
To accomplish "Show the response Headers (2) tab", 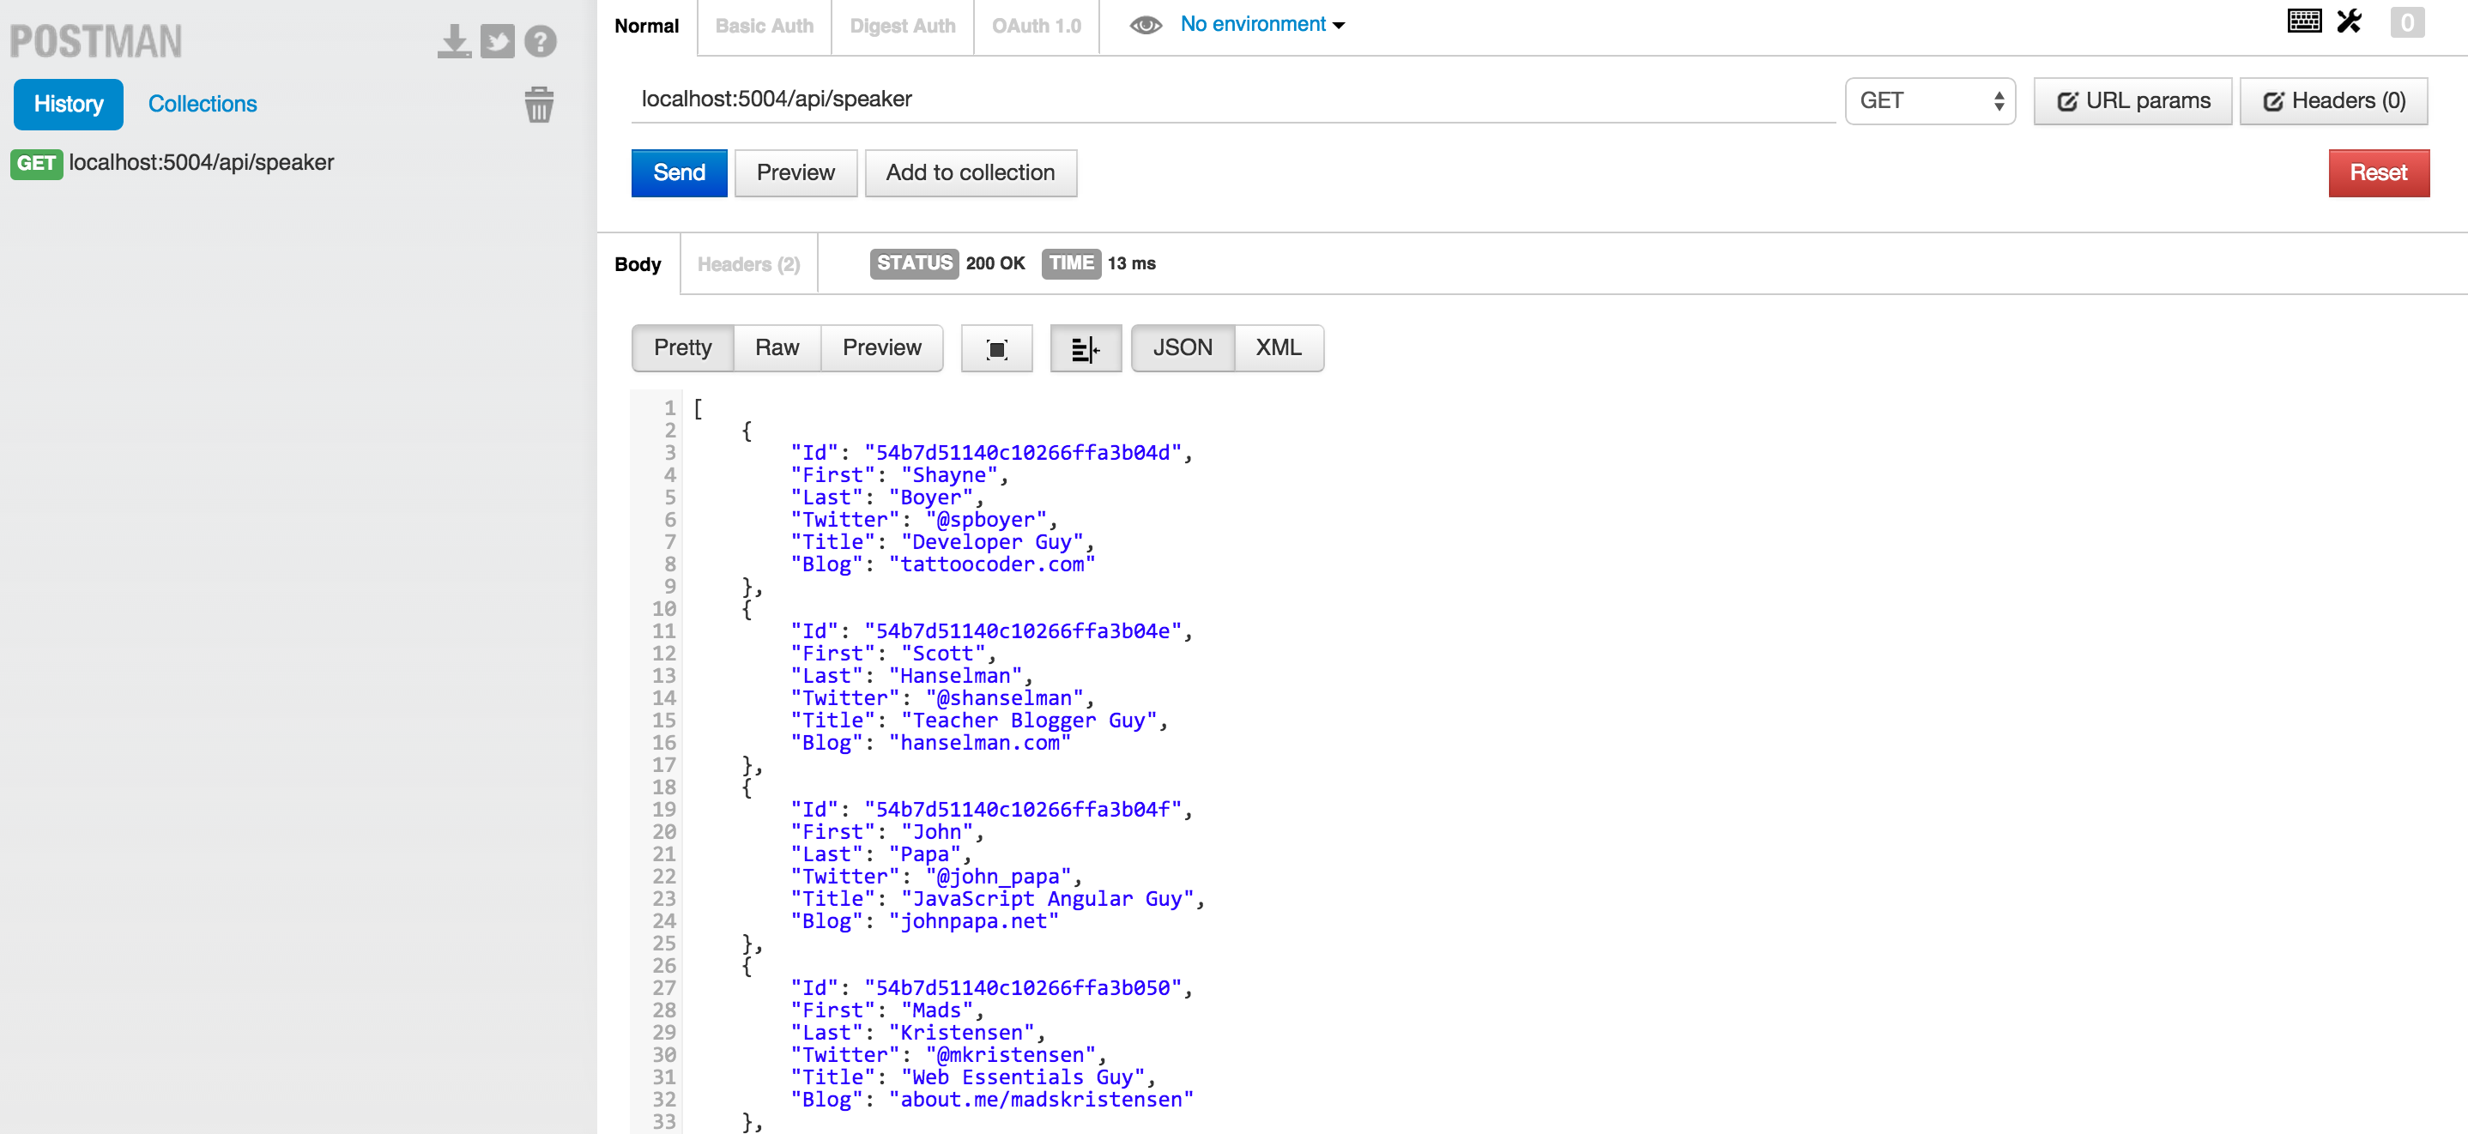I will pos(748,264).
